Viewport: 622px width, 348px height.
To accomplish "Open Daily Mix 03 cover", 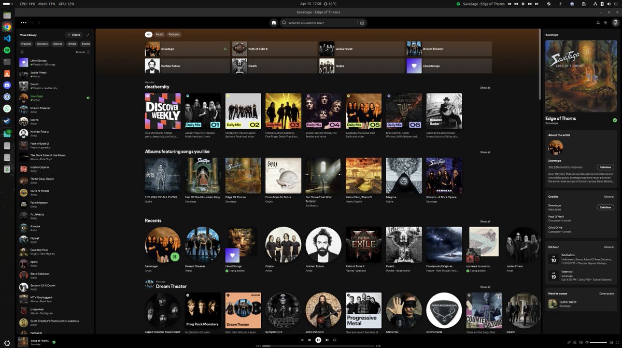I will pos(283,111).
